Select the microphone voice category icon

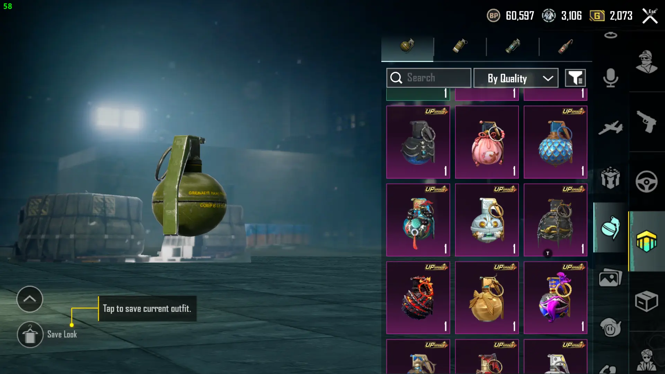(610, 78)
